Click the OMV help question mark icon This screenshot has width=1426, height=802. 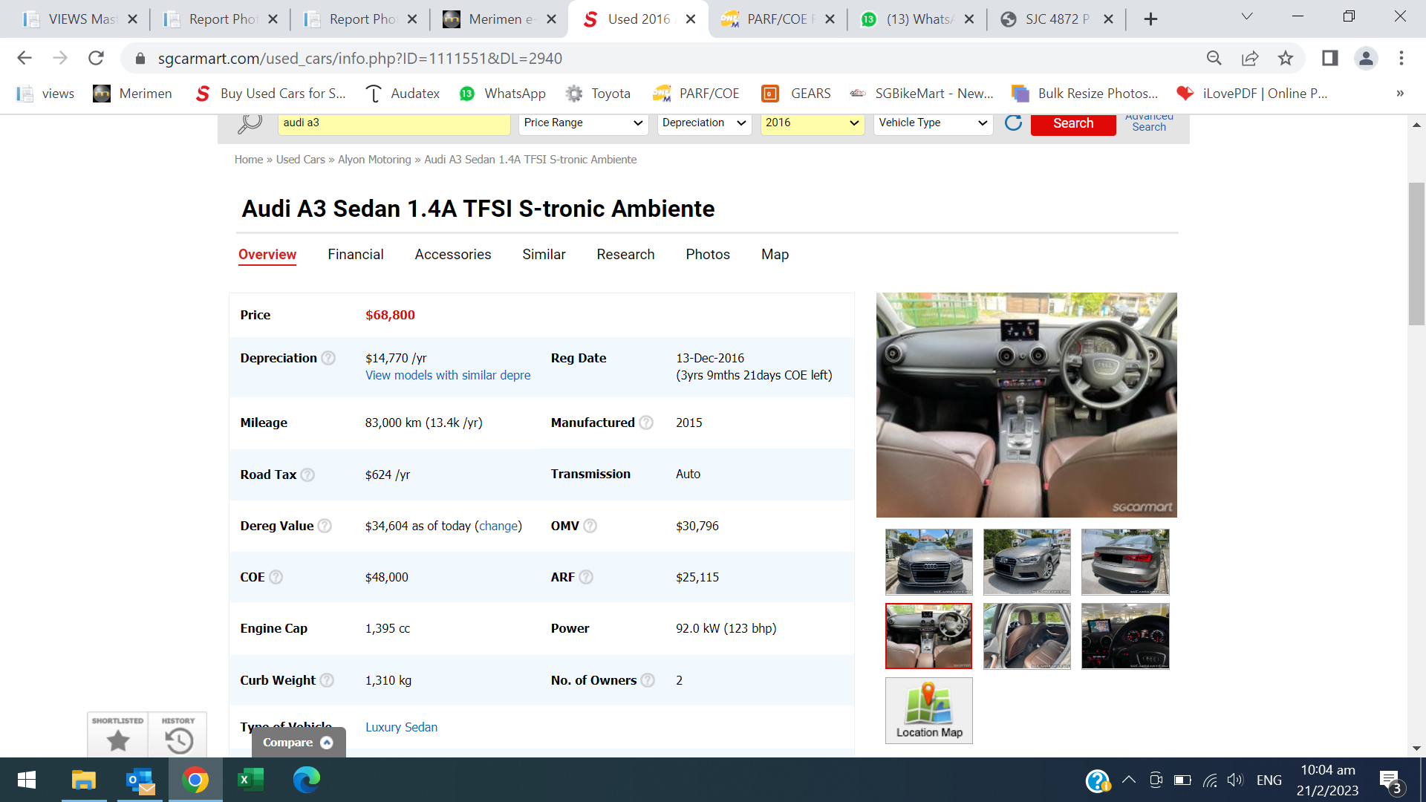pos(590,526)
